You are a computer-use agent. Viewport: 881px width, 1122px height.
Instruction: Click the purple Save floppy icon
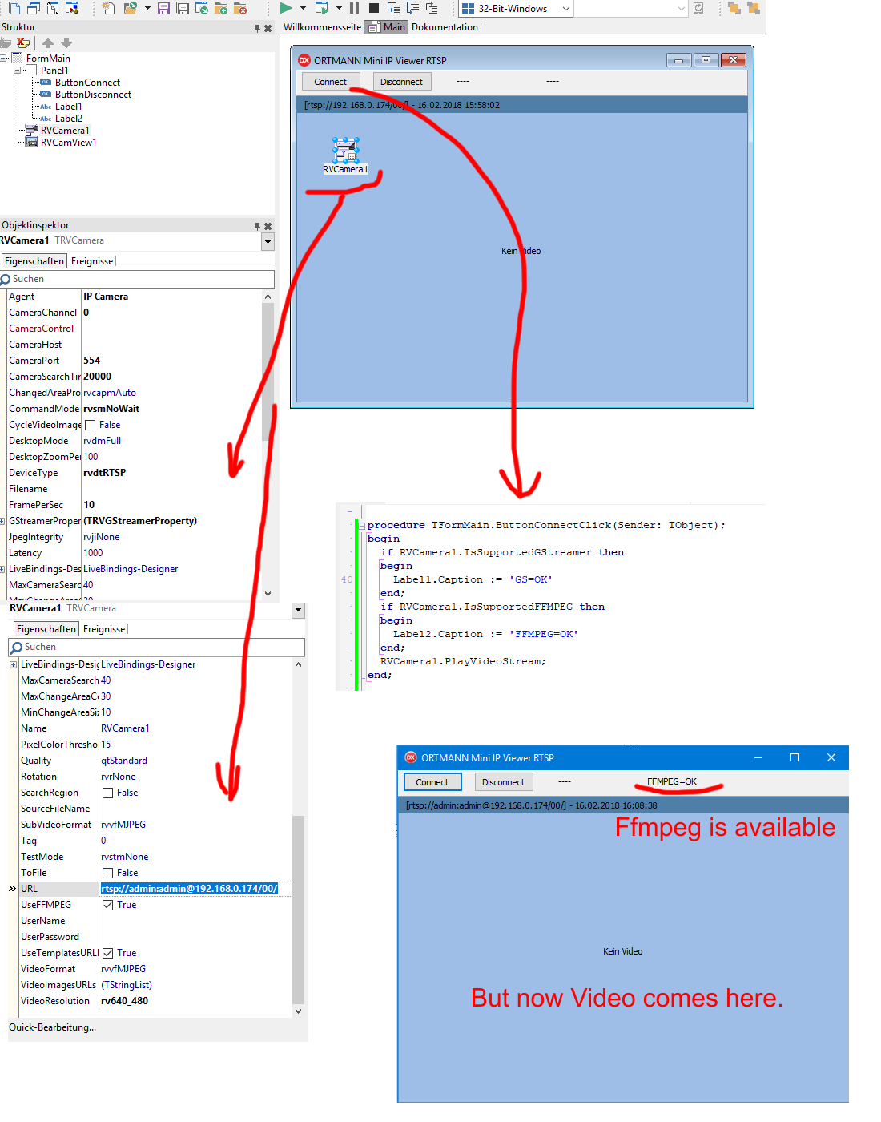click(x=163, y=8)
